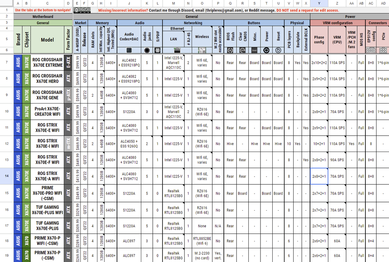The width and height of the screenshot is (389, 262).
Task: Click the Memory header cell
Action: pyautogui.click(x=102, y=23)
